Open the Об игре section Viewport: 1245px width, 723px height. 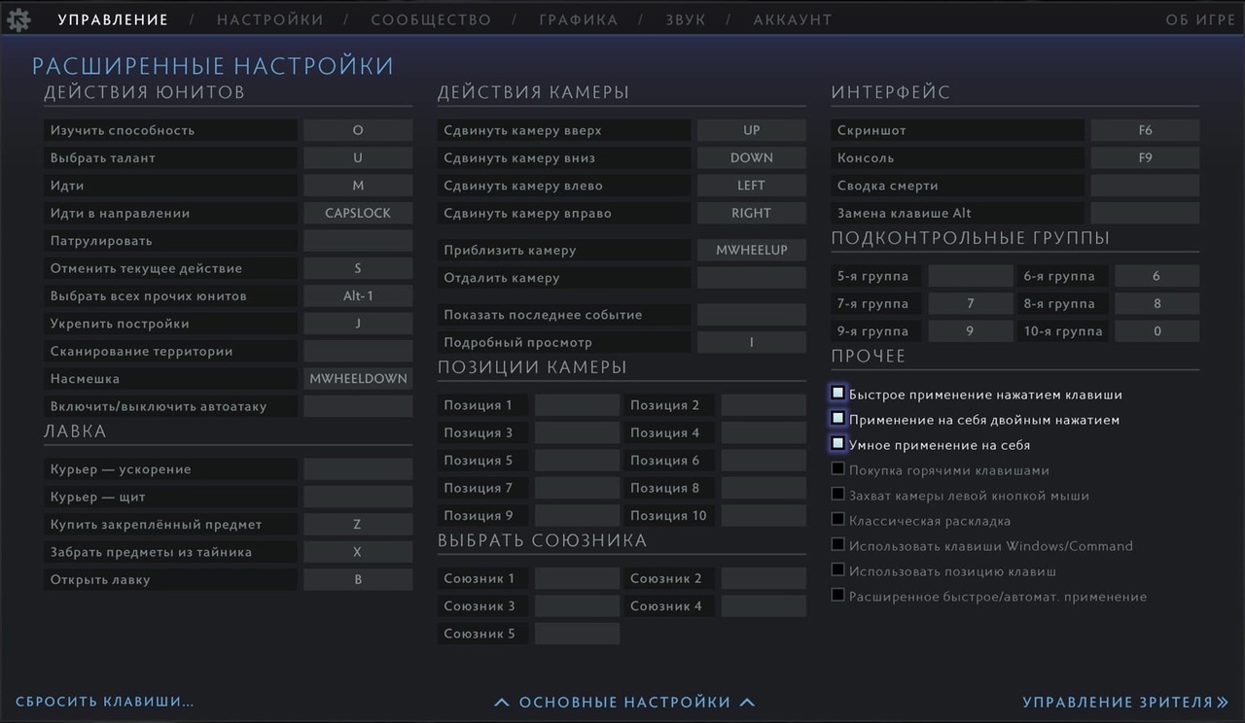1199,19
